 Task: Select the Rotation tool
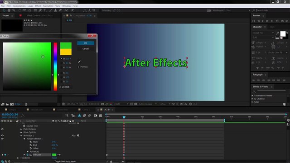click(19, 10)
